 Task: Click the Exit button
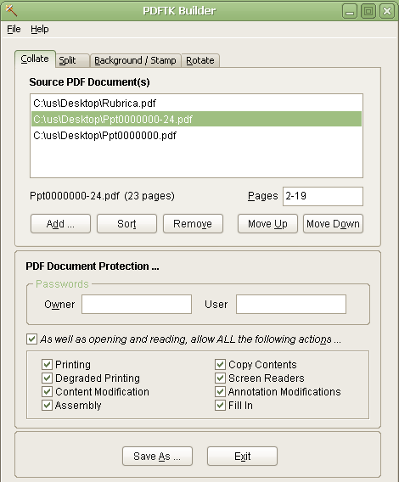243,457
